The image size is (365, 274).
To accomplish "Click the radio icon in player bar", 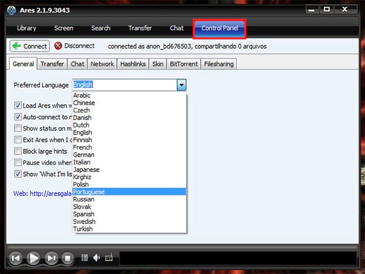I will (108, 258).
